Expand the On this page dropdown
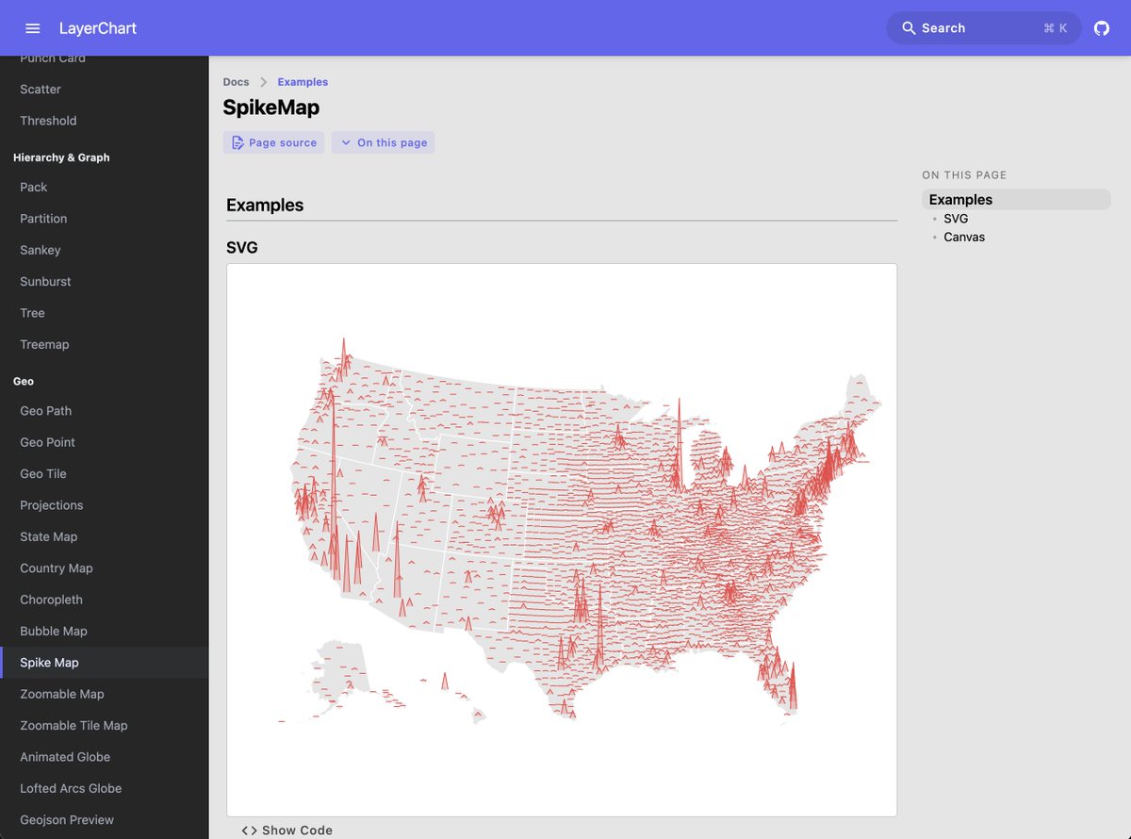 [383, 142]
